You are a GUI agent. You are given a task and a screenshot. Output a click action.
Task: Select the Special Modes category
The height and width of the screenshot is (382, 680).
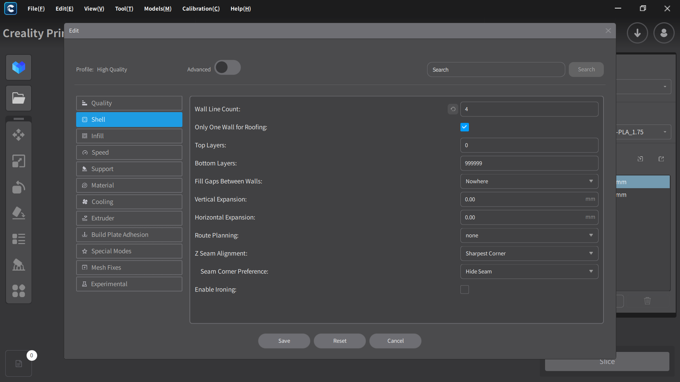click(129, 251)
